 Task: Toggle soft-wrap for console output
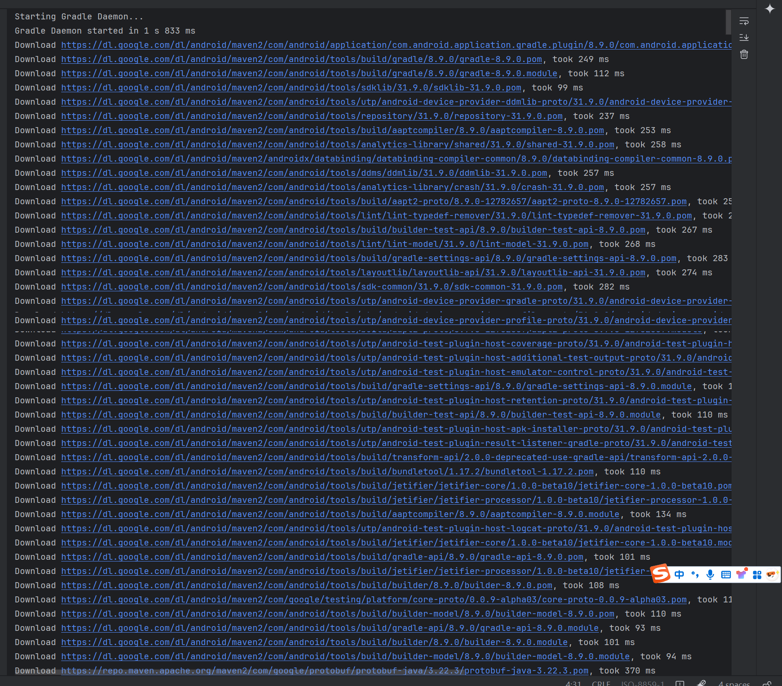pos(744,21)
